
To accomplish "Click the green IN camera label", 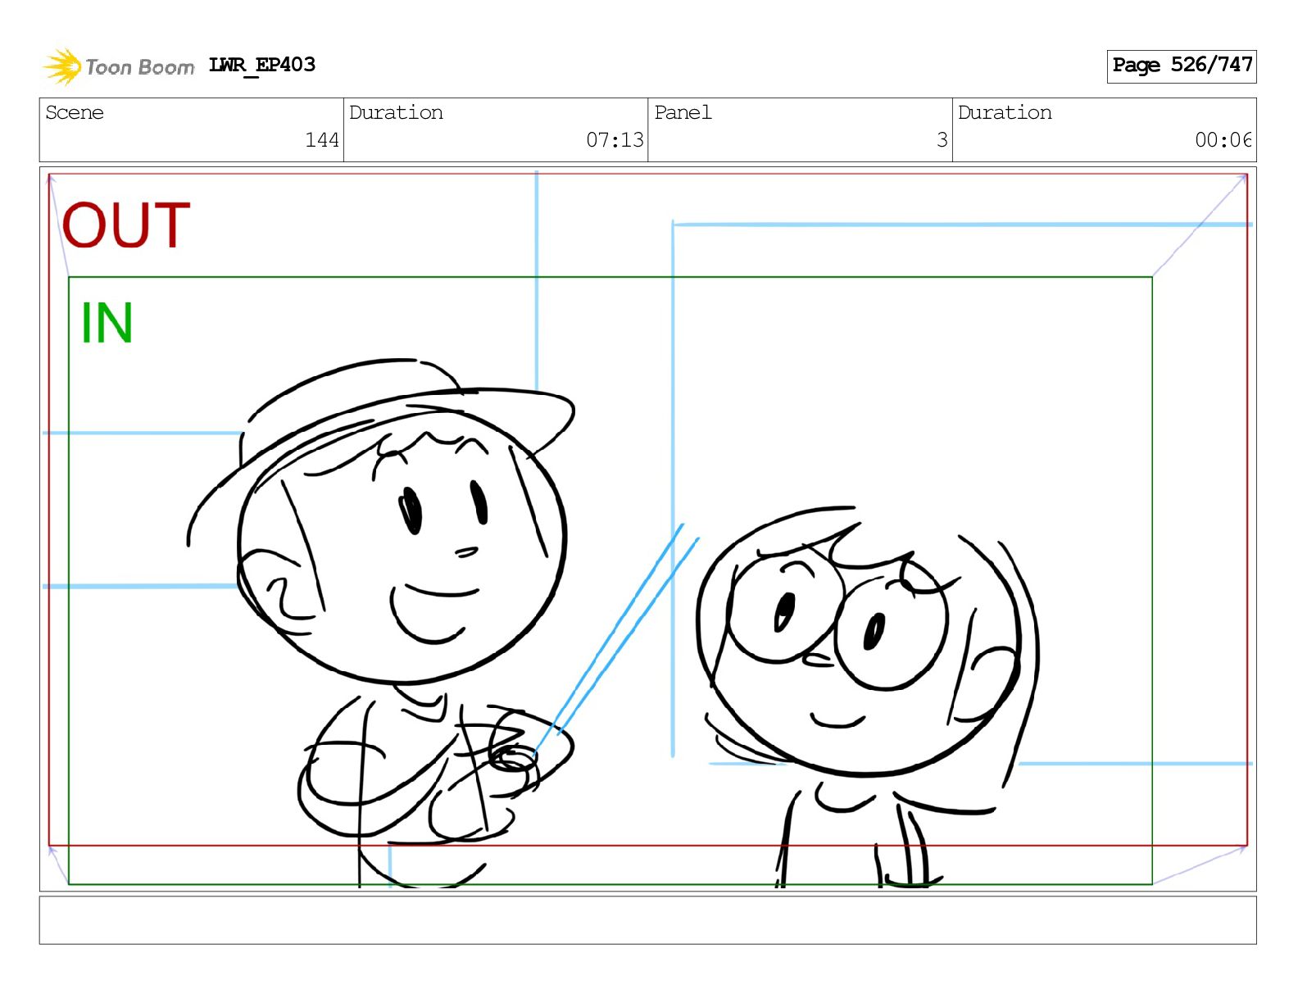I will 107,323.
